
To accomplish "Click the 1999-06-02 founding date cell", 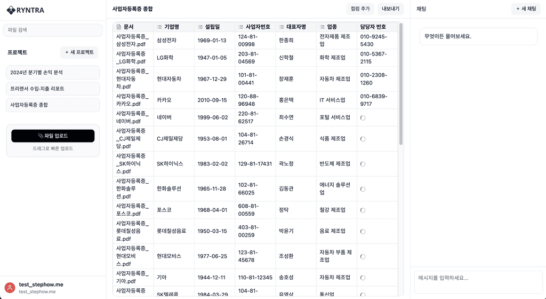I will [x=214, y=117].
